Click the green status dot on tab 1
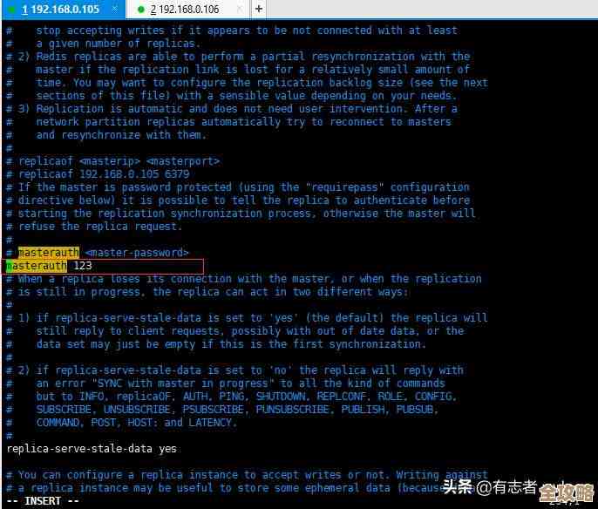The height and width of the screenshot is (509, 598). (x=12, y=10)
